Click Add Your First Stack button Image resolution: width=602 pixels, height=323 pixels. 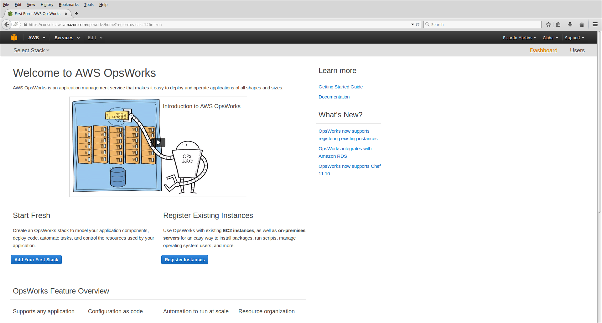coord(36,260)
